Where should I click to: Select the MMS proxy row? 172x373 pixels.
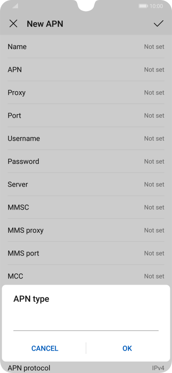click(86, 230)
